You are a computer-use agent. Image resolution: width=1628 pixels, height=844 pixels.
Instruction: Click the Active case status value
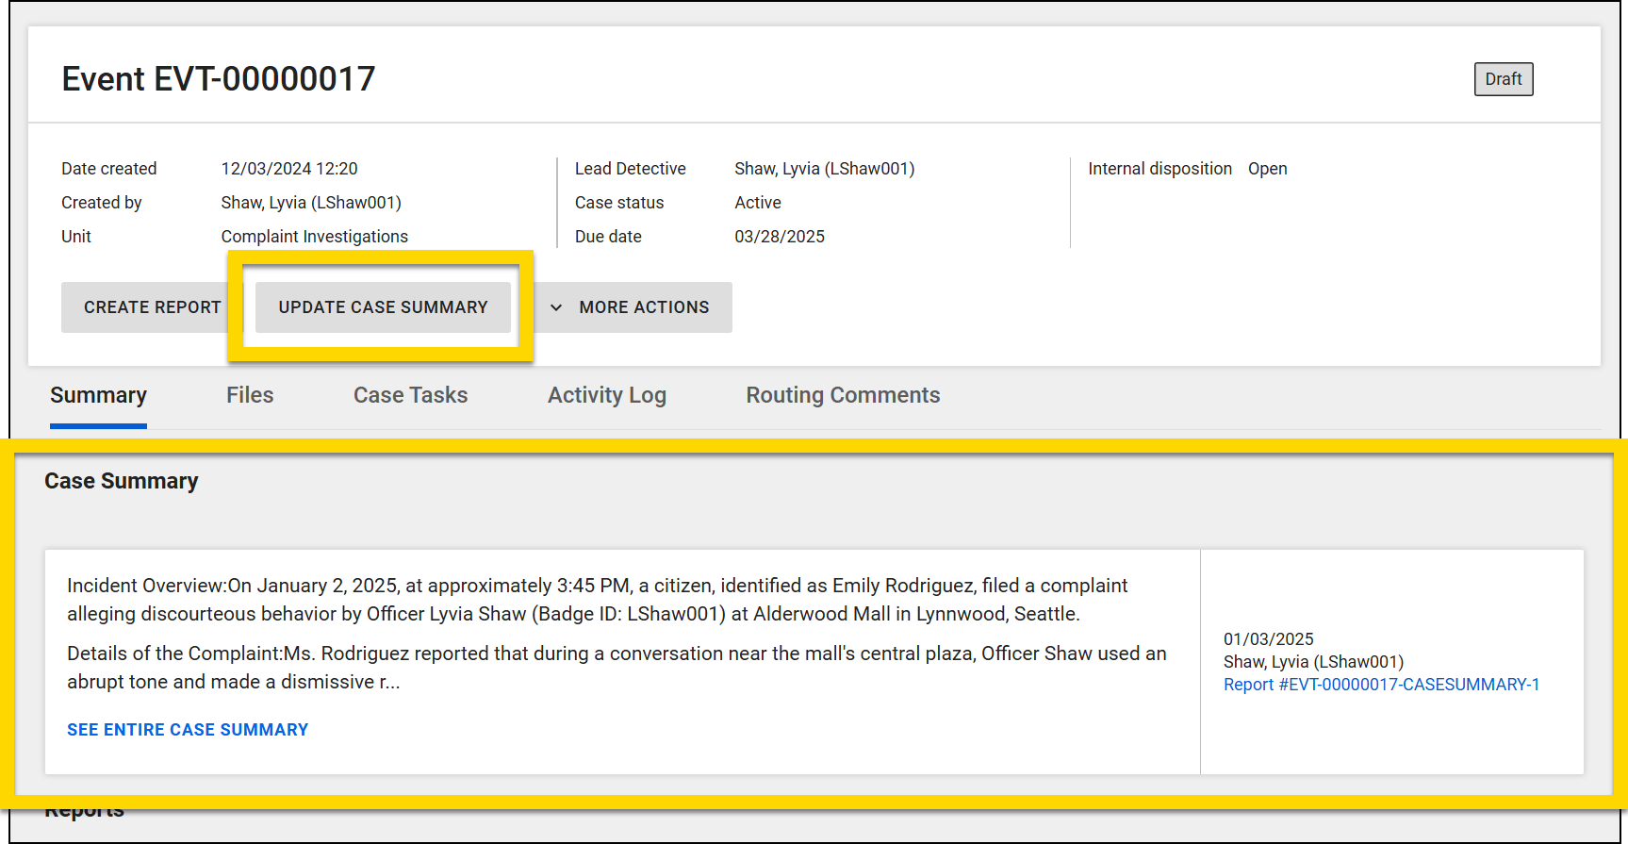[x=757, y=203]
